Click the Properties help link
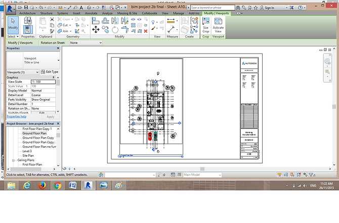 point(16,117)
